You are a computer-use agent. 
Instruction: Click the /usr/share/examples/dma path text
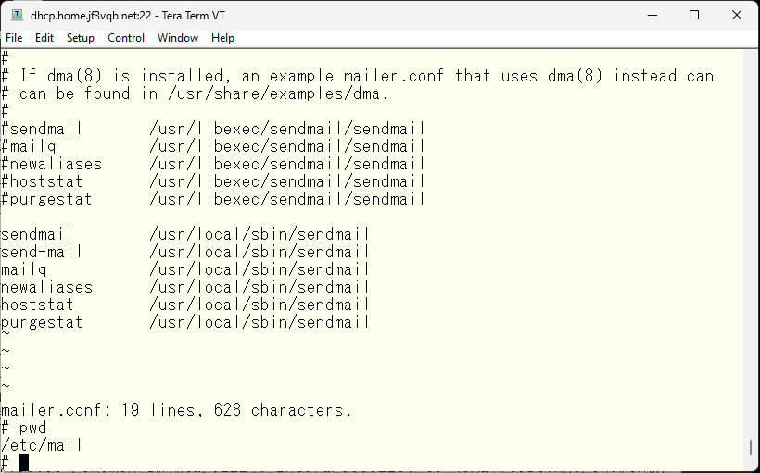[x=278, y=93]
